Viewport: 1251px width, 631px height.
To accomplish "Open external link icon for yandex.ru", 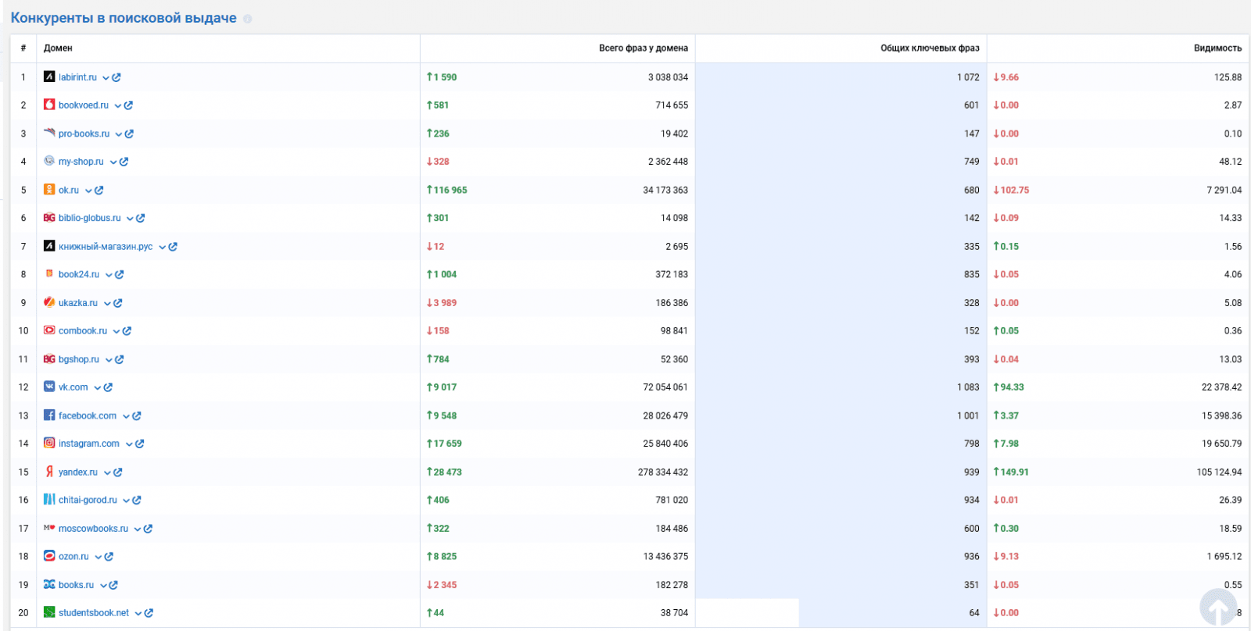I will [117, 472].
